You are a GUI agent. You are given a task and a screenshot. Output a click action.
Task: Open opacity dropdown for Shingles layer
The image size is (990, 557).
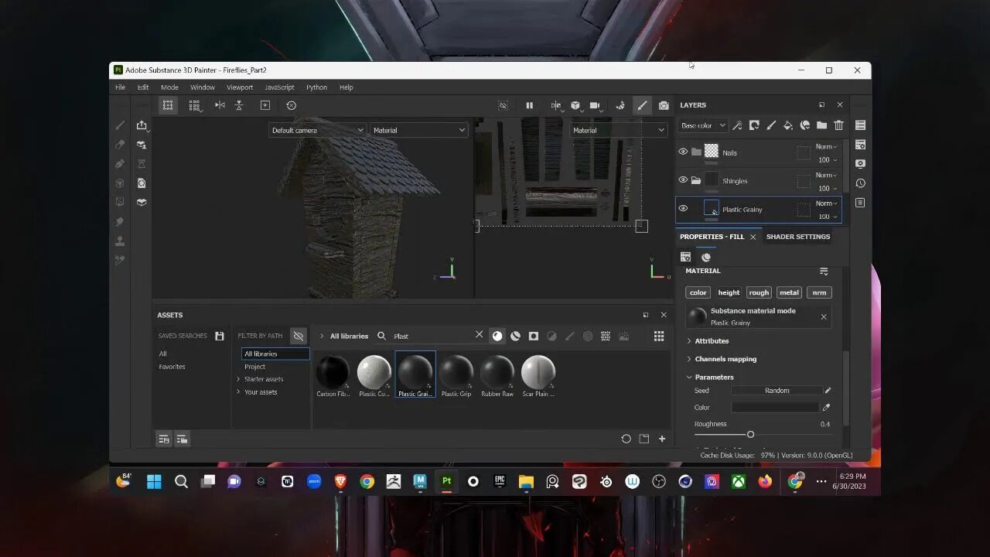(827, 188)
